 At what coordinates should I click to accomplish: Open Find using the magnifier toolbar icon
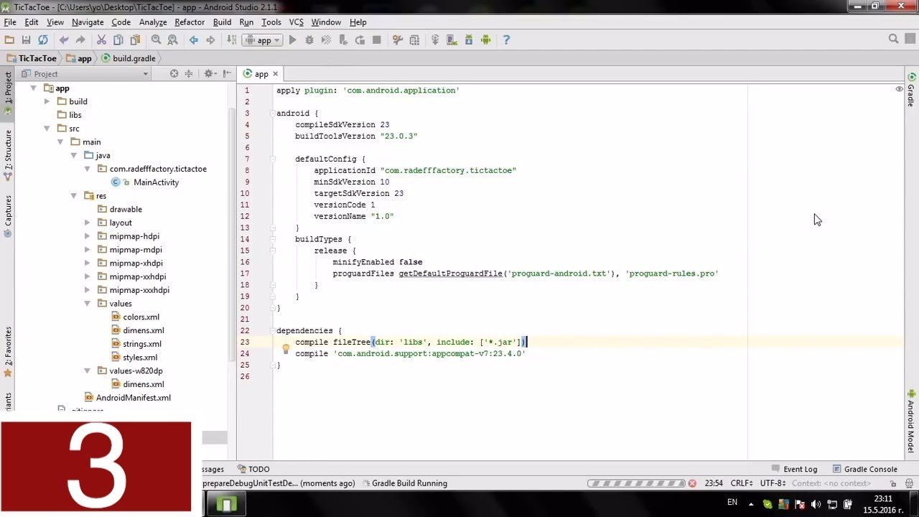(156, 40)
